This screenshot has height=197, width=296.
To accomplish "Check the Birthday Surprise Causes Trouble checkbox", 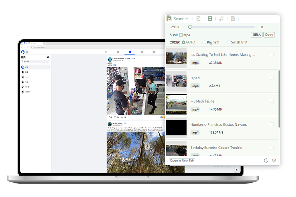I will pyautogui.click(x=272, y=147).
